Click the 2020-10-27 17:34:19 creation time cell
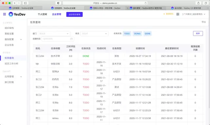Image resolution: width=210 pixels, height=125 pixels. click(x=140, y=56)
